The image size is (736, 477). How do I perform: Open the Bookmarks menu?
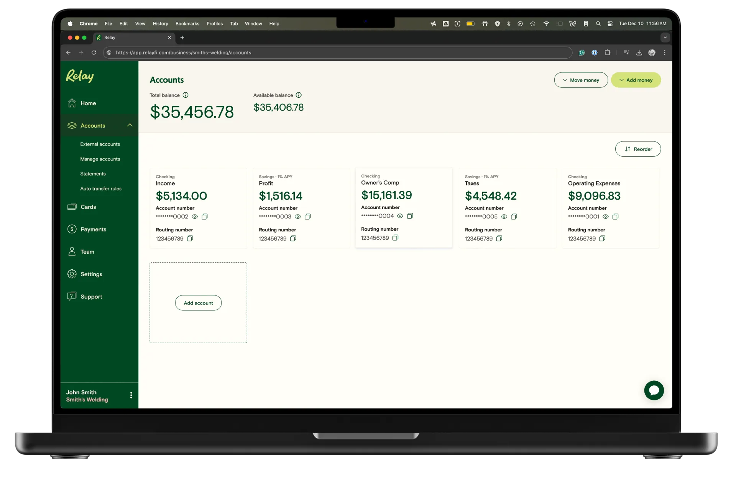pos(187,23)
